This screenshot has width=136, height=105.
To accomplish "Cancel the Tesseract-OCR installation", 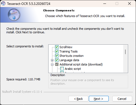I will click(122, 99).
